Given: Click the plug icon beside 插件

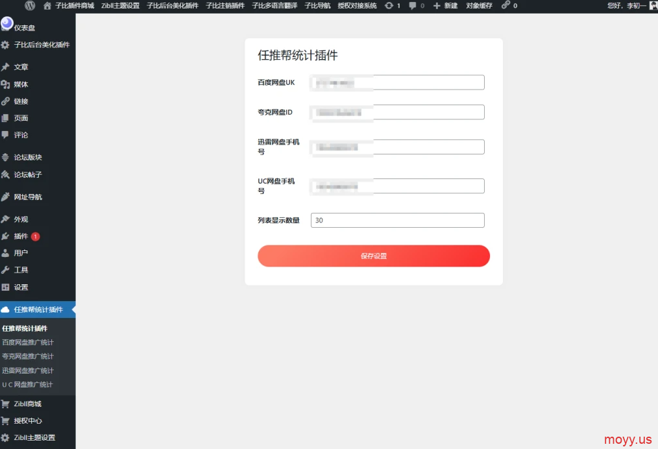Looking at the screenshot, I should pos(5,236).
